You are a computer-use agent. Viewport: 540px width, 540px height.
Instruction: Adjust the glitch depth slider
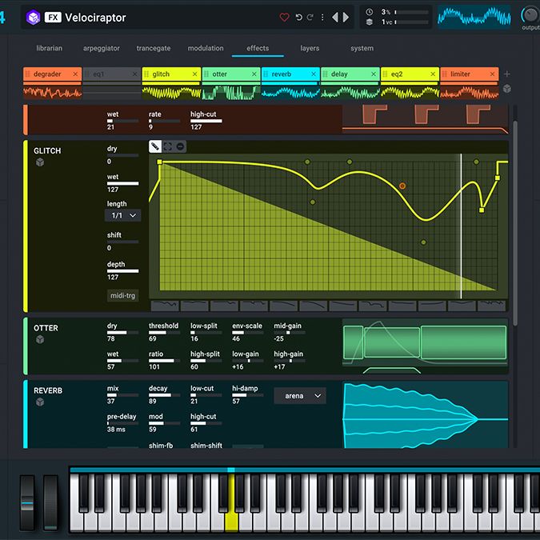[x=123, y=271]
